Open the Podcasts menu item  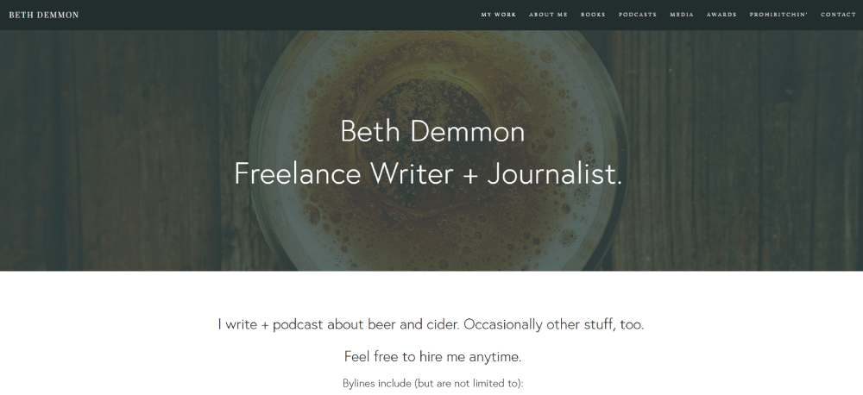pos(638,15)
